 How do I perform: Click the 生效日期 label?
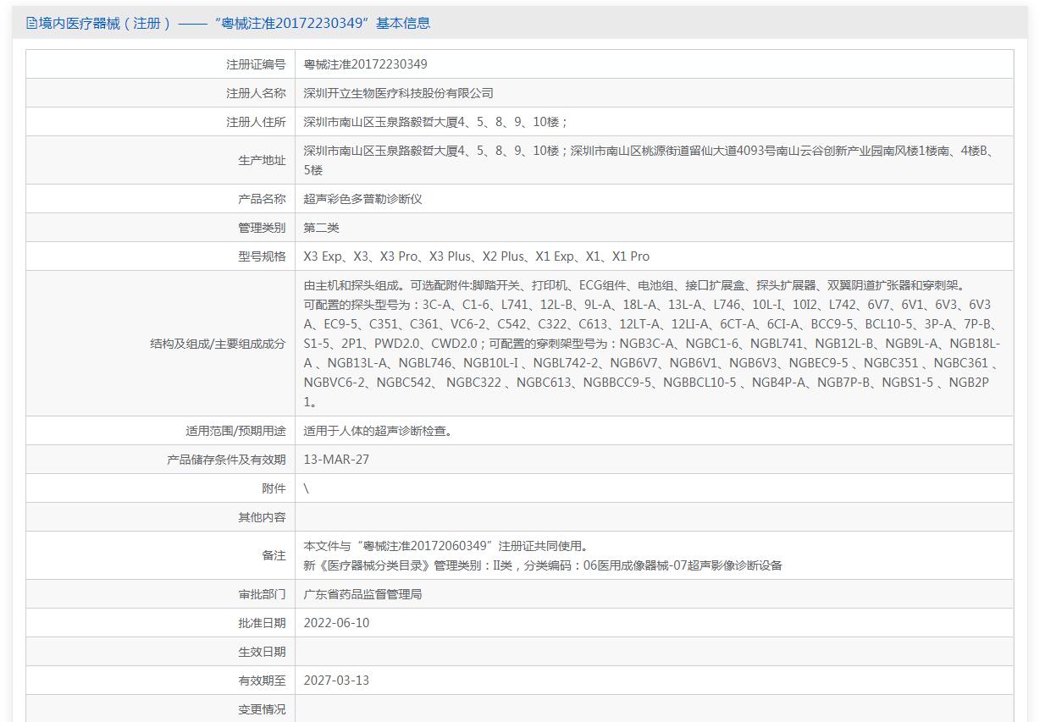click(x=262, y=652)
